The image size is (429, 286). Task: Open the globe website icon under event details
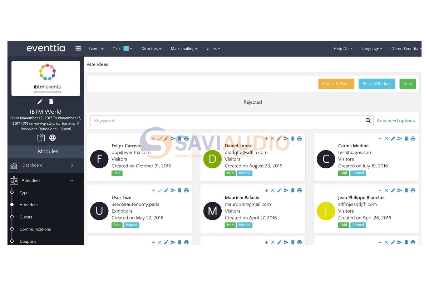pyautogui.click(x=53, y=138)
